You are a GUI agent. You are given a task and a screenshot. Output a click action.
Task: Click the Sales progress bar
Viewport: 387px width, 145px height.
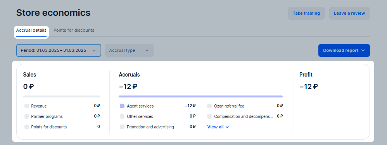62,97
